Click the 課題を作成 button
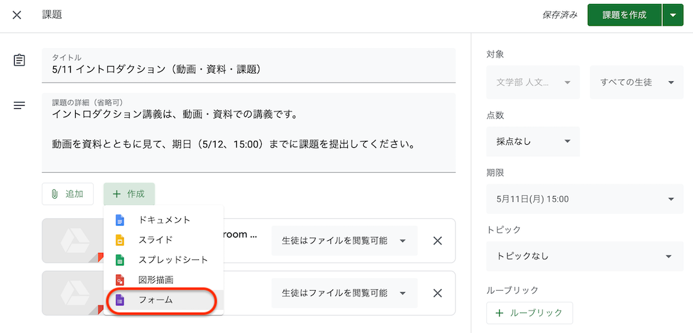The height and width of the screenshot is (333, 693). click(624, 15)
